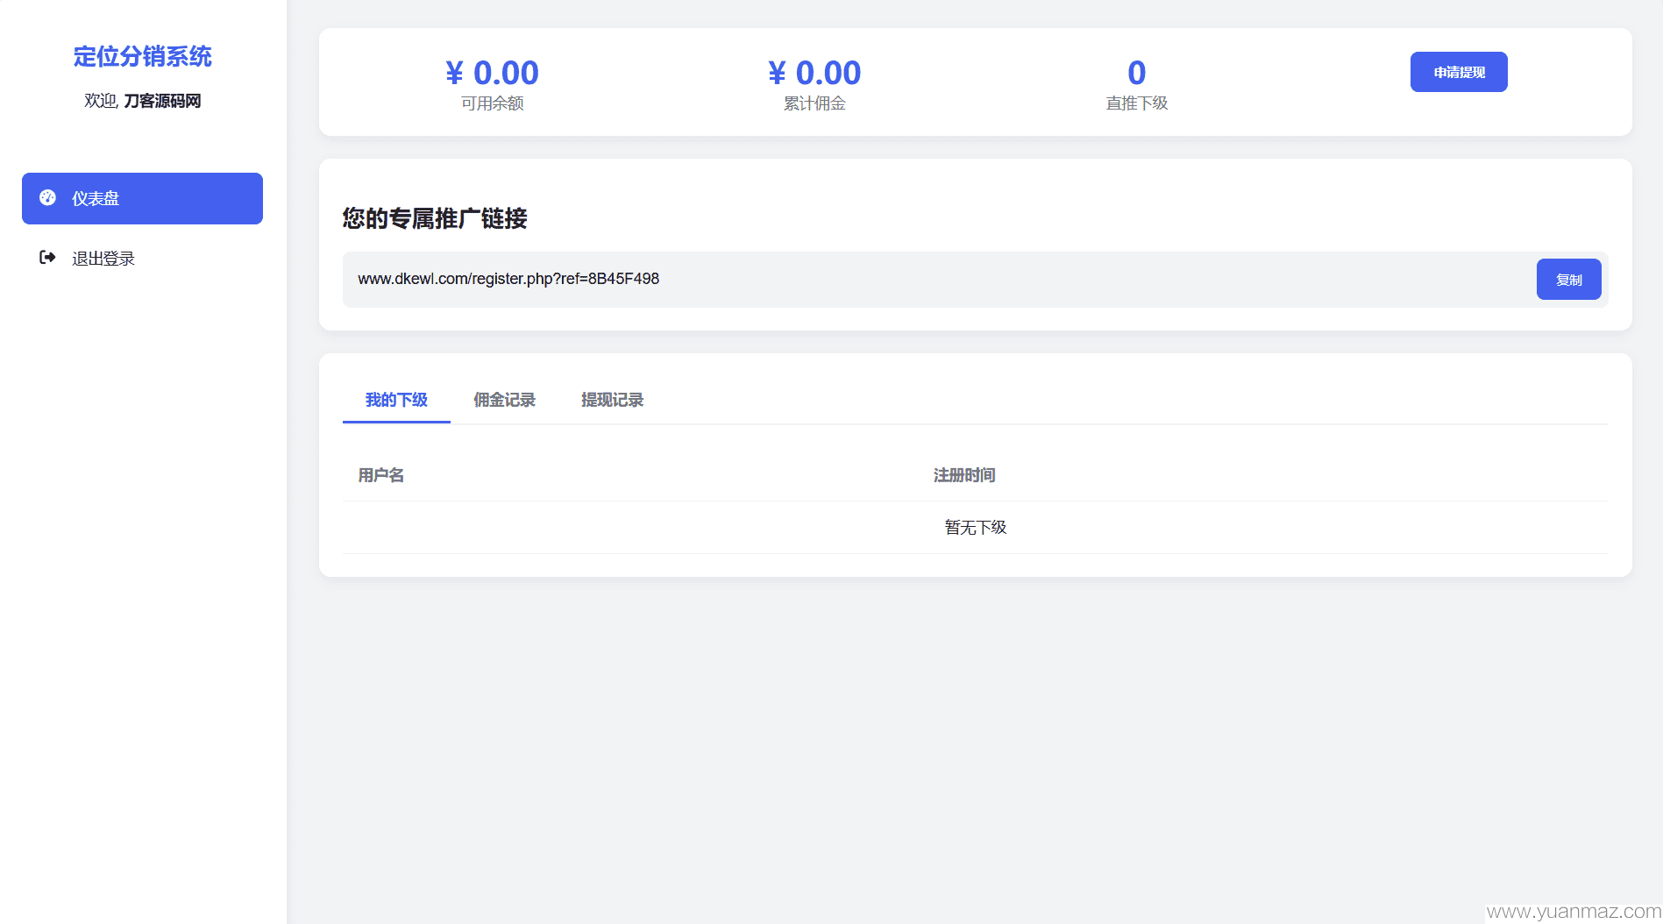
Task: Switch to the 我的下级 tab
Action: [x=396, y=400]
